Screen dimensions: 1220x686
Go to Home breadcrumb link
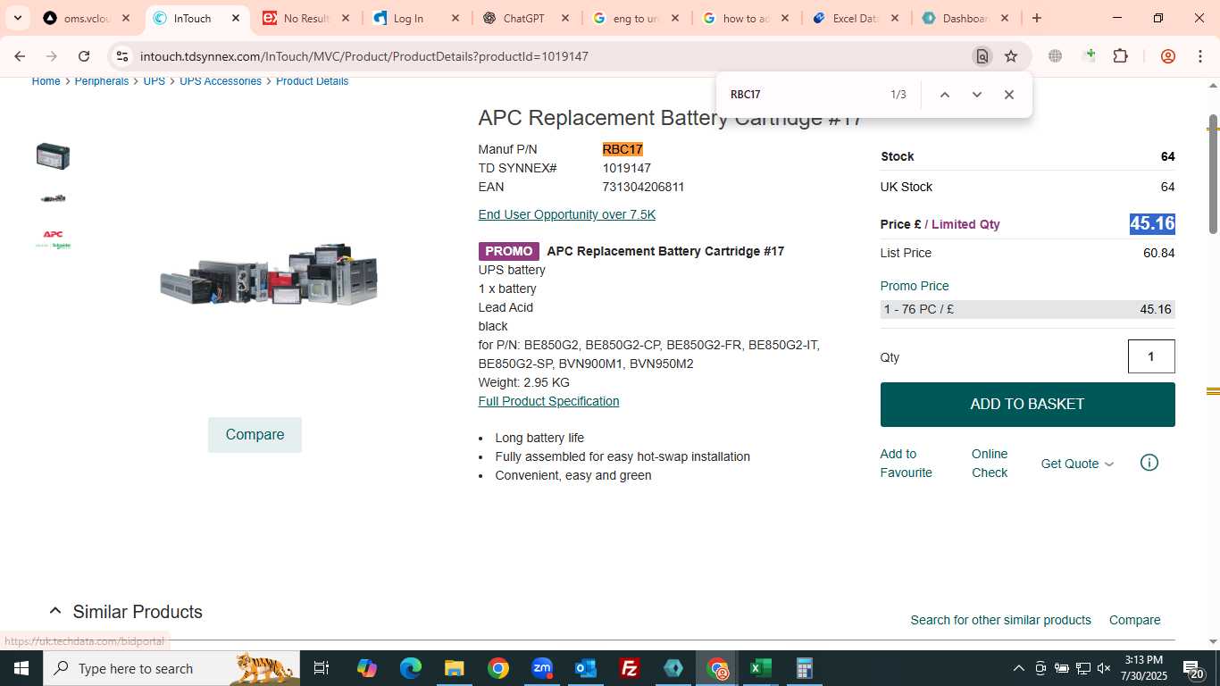[x=46, y=81]
